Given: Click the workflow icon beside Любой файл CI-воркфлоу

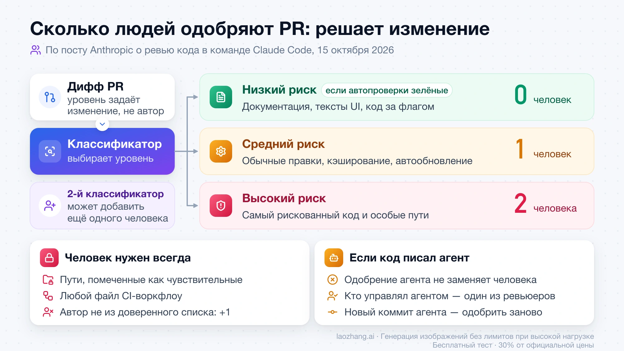Looking at the screenshot, I should point(48,296).
